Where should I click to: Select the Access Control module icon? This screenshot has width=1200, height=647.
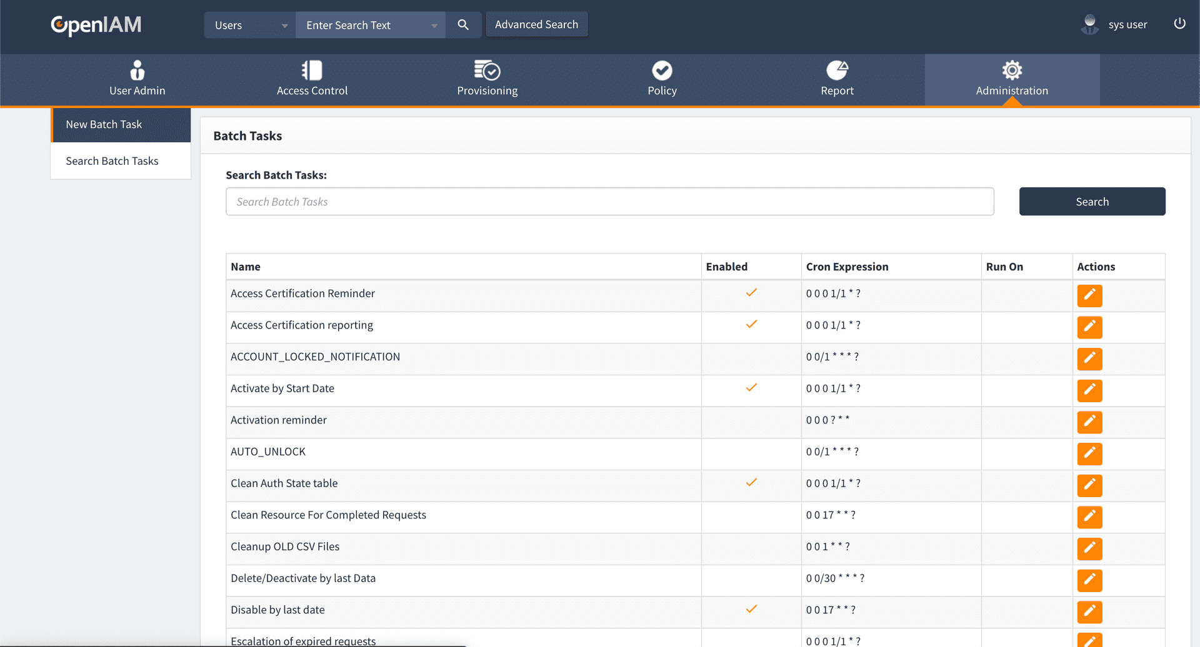312,70
